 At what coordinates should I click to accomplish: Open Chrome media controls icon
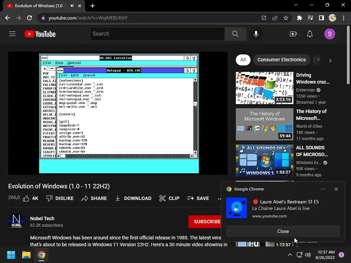(x=310, y=18)
